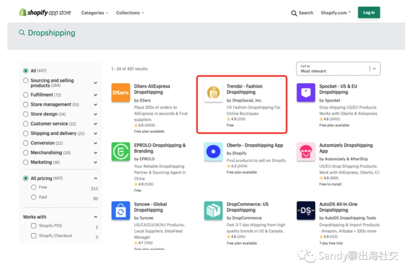Click the Search magnifier in header
Screen dimensions: 412x275
[294, 13]
